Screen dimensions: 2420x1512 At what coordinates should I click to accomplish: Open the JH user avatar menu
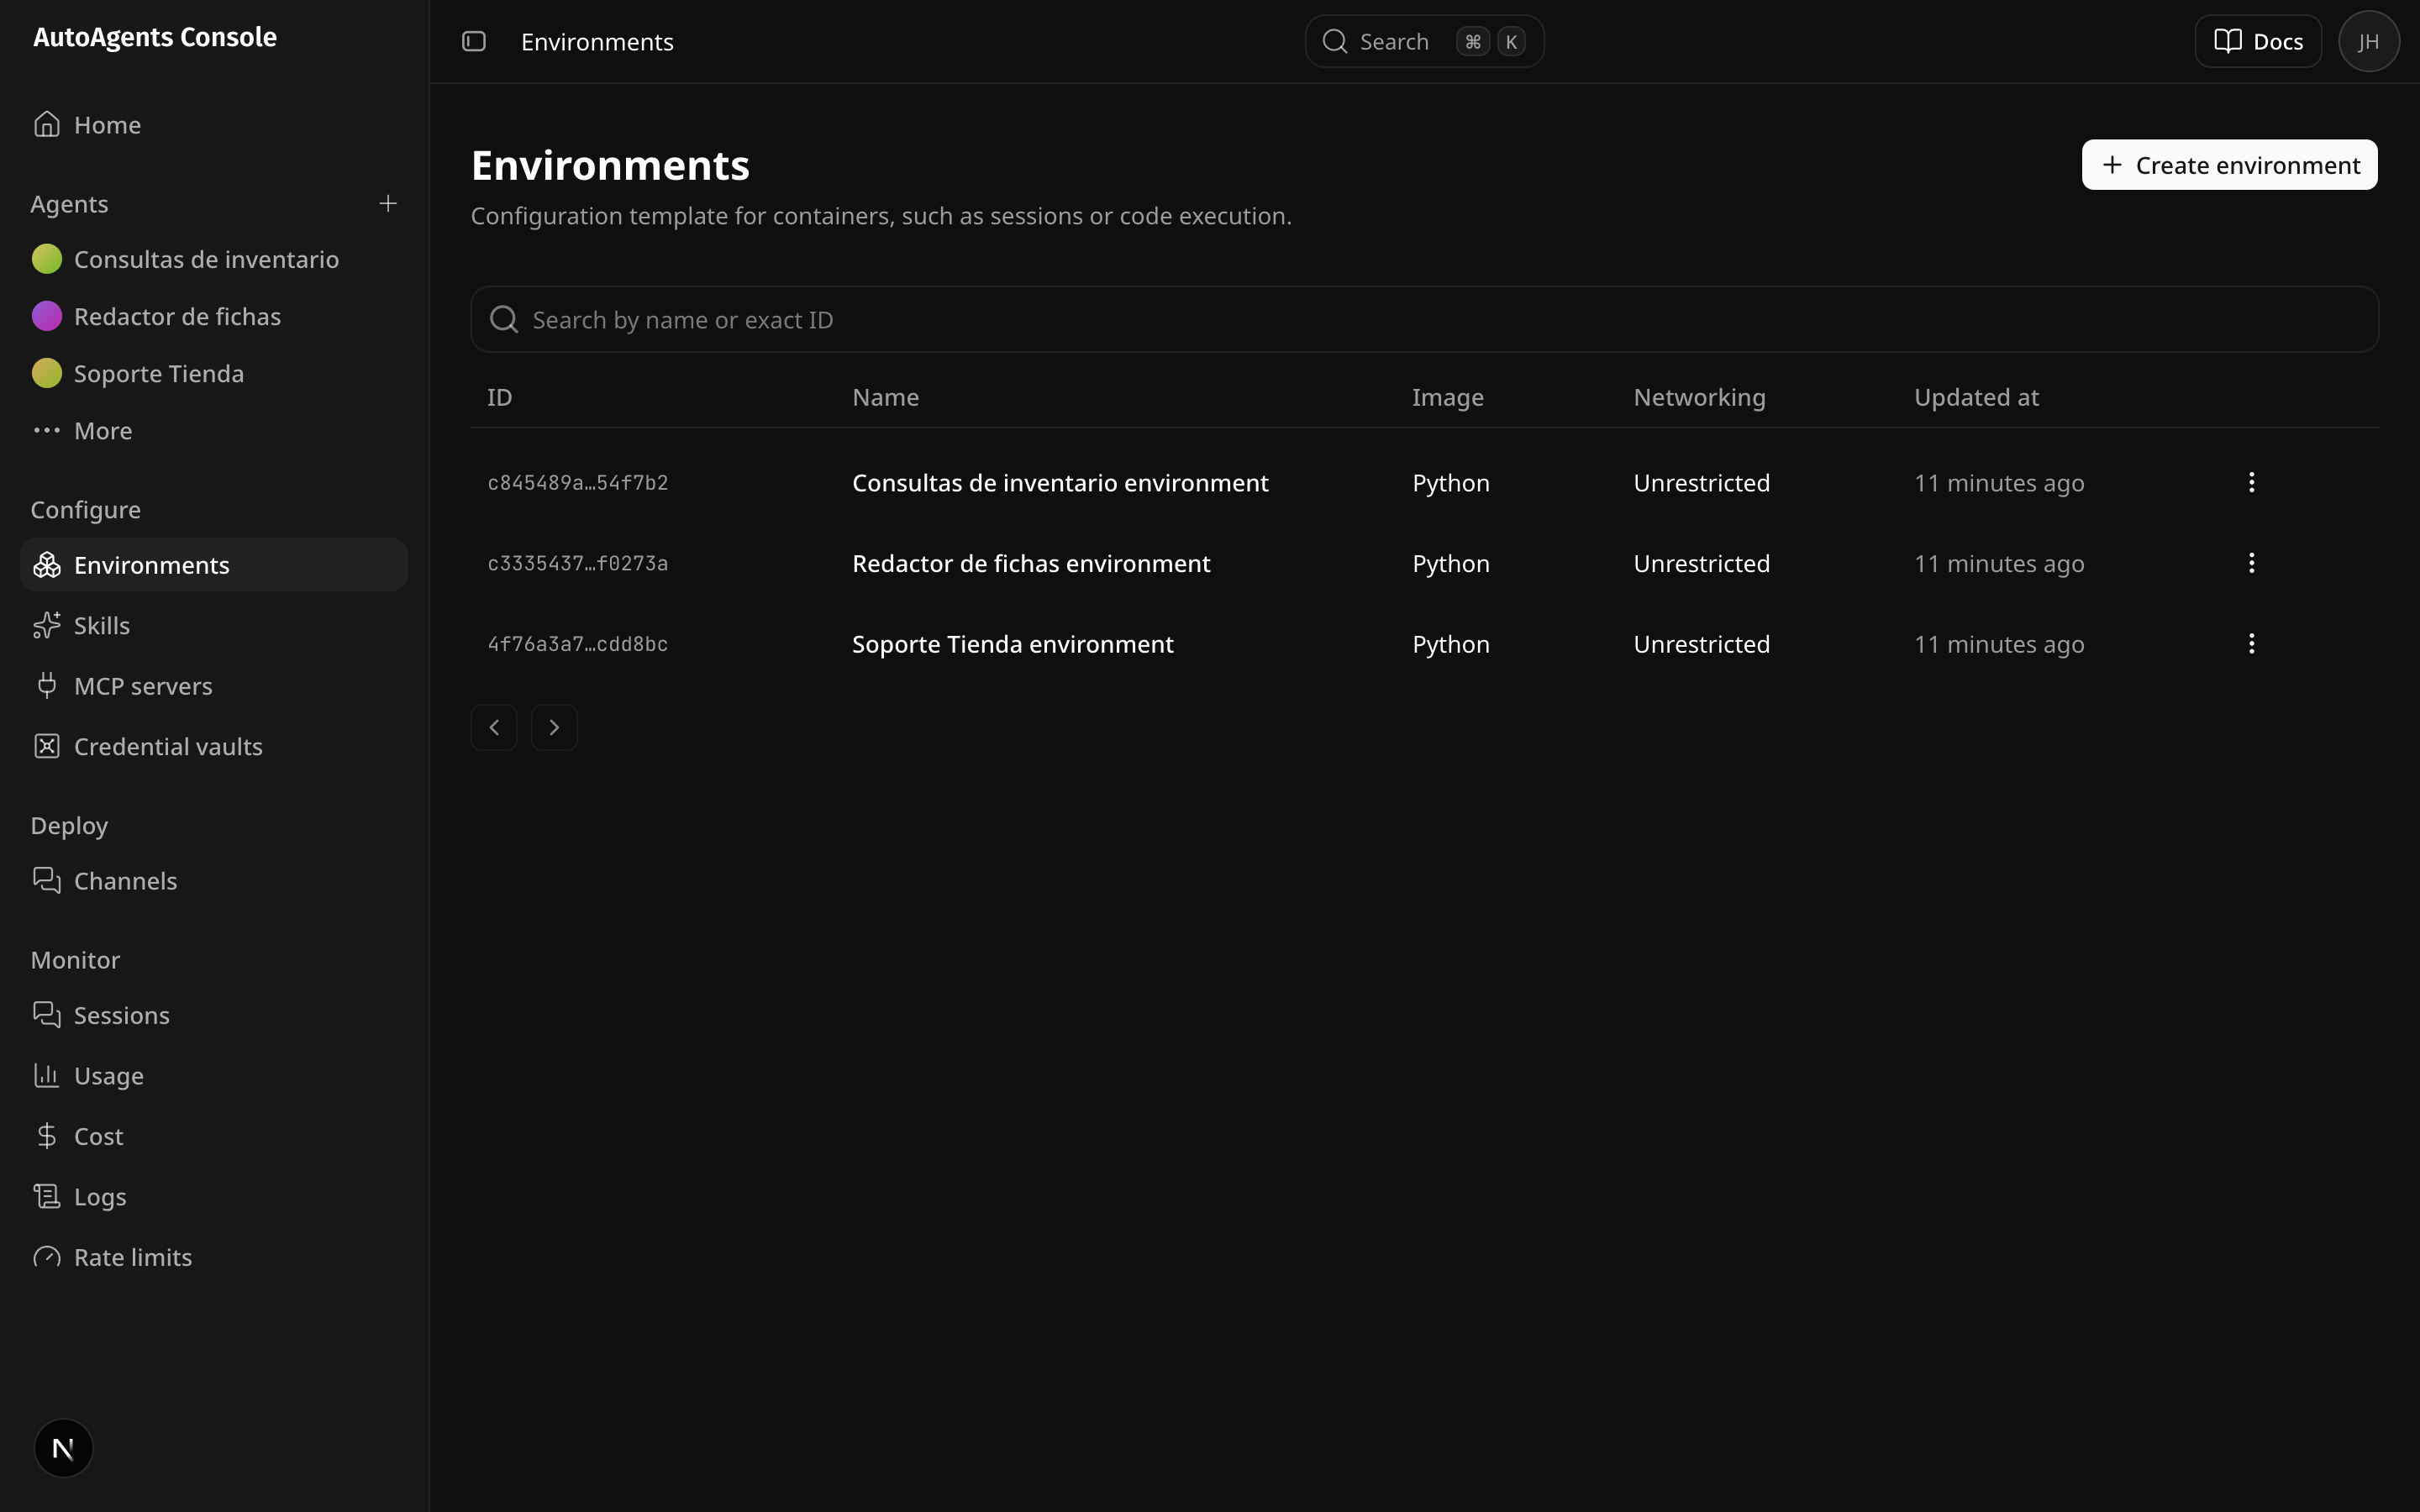pos(2368,41)
